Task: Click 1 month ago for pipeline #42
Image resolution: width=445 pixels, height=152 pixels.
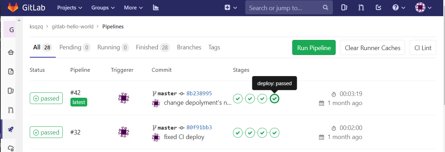Action: point(345,103)
